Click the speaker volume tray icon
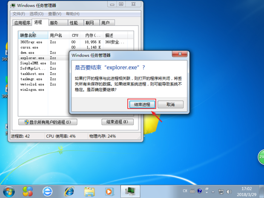This screenshot has height=198, width=264. pos(229,192)
